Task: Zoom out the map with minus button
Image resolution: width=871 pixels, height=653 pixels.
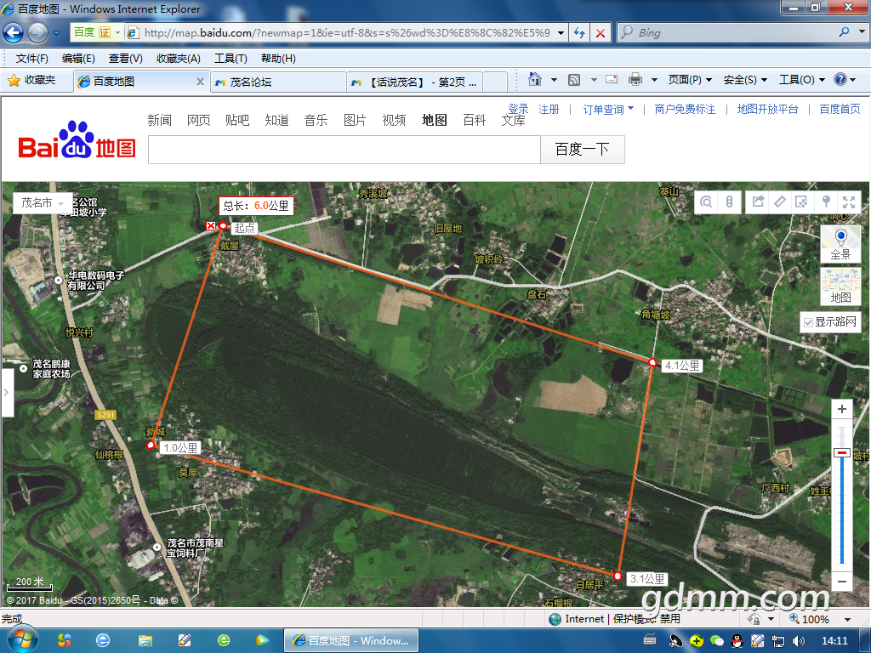Action: pos(842,582)
